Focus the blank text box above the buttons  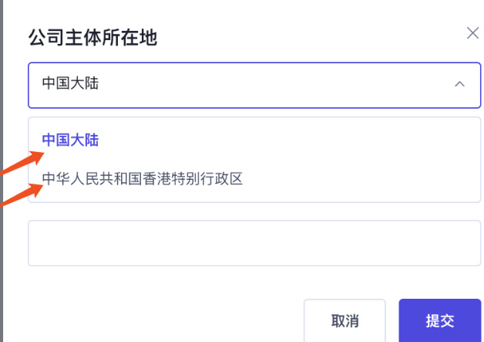[254, 243]
